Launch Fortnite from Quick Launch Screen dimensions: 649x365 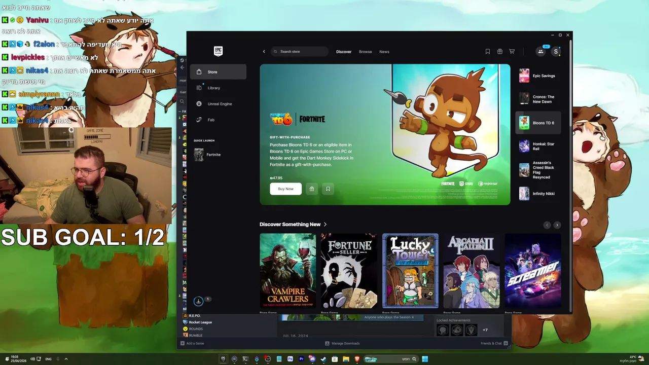[x=218, y=155]
